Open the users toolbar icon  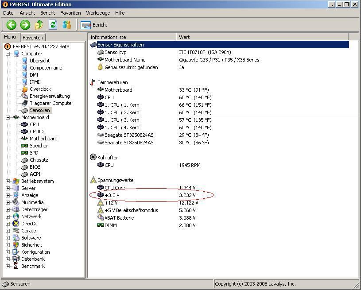(x=67, y=25)
